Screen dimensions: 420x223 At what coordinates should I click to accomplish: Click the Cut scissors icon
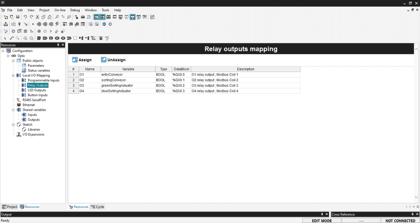click(x=37, y=17)
